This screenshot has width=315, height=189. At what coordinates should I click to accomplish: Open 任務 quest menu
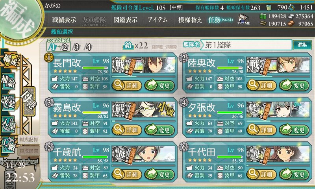[220, 20]
